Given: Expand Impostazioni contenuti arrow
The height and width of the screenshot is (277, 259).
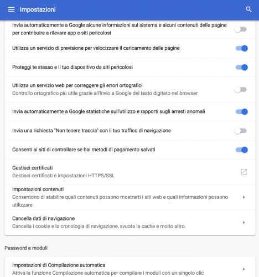Looking at the screenshot, I should coord(244,197).
